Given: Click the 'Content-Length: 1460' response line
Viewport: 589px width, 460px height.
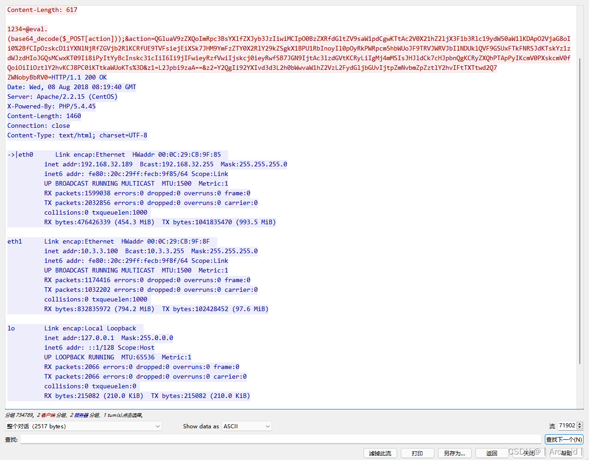Looking at the screenshot, I should [x=44, y=116].
